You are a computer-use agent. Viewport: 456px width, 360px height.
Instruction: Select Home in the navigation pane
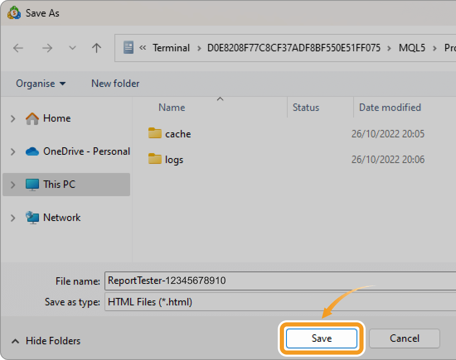[x=57, y=118]
